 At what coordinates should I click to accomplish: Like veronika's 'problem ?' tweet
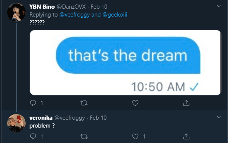pos(135,137)
